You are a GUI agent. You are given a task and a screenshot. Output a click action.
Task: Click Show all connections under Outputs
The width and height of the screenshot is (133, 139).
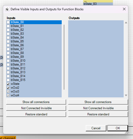coord(98,102)
